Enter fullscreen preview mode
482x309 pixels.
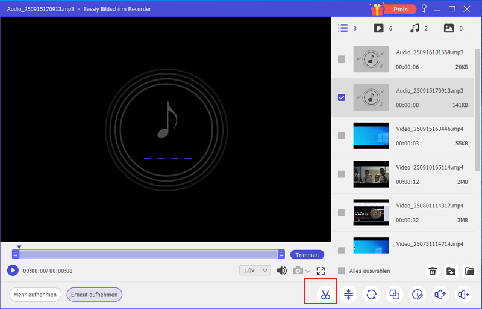321,271
